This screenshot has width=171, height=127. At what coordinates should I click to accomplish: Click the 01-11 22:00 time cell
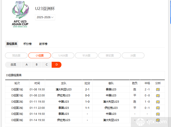(37, 108)
